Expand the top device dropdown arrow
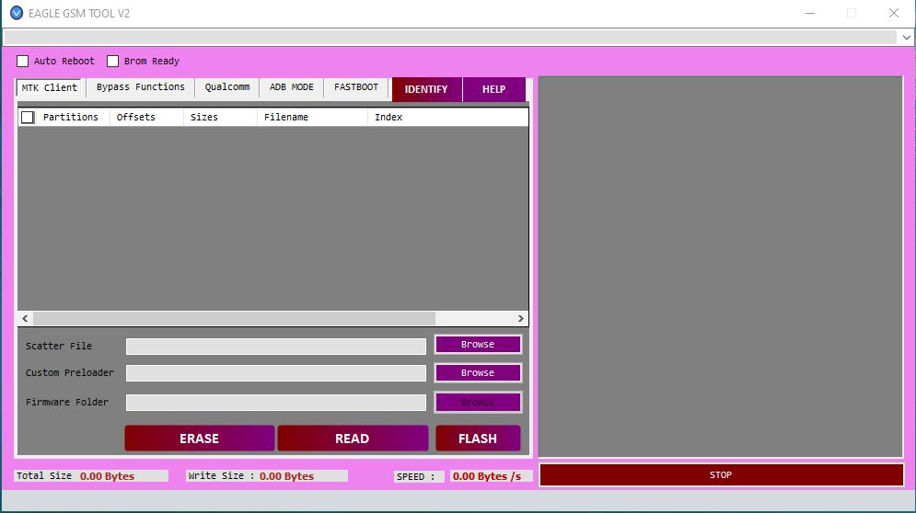Viewport: 916px width, 513px height. 906,38
